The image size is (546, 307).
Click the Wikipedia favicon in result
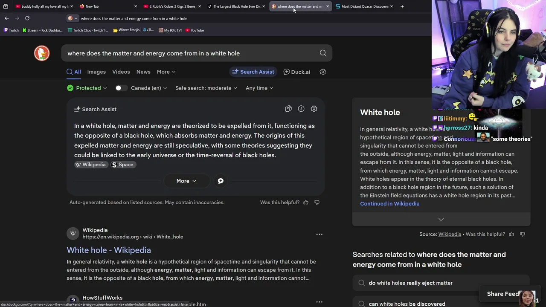point(73,233)
